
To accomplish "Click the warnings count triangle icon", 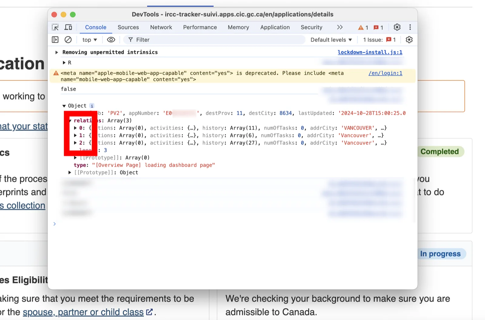I will point(360,28).
